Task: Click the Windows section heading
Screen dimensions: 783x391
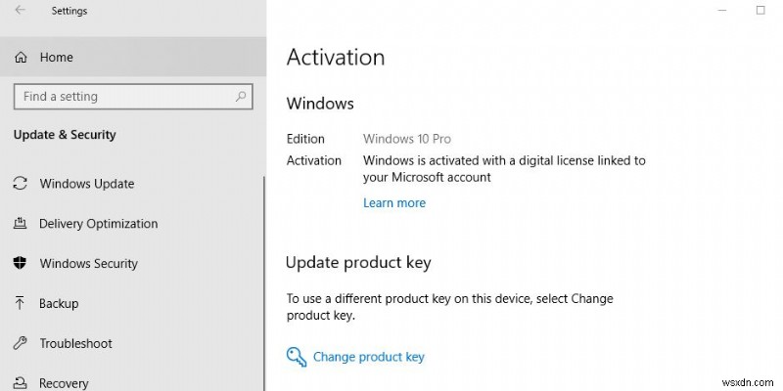Action: tap(320, 104)
